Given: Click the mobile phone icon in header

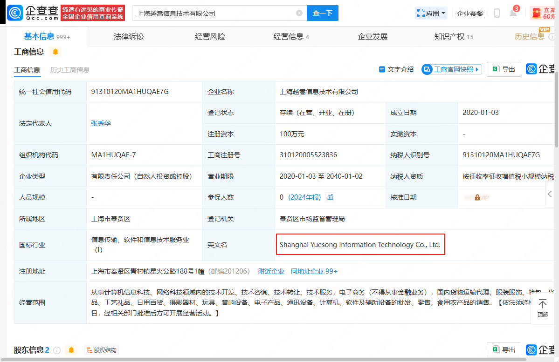Looking at the screenshot, I should coord(497,13).
